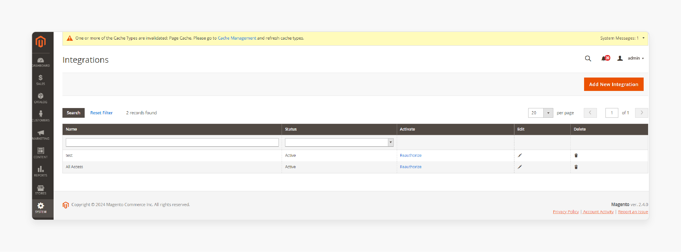Open the Stores sidebar menu
This screenshot has width=681, height=252.
[41, 190]
